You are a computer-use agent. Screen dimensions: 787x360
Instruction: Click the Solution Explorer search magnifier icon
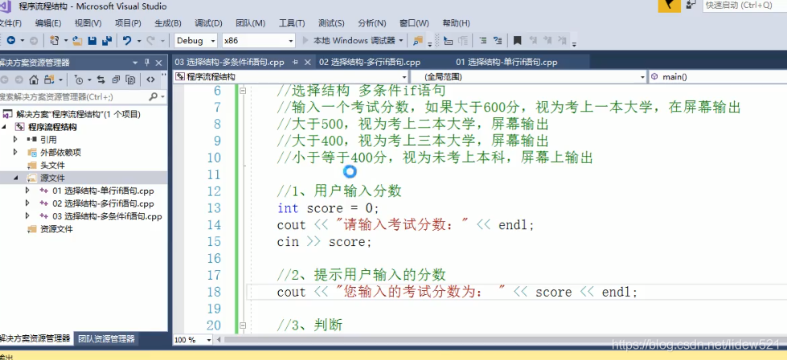pyautogui.click(x=153, y=96)
